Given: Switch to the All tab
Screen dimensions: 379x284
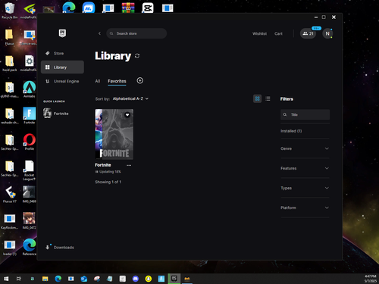Looking at the screenshot, I should click(98, 81).
